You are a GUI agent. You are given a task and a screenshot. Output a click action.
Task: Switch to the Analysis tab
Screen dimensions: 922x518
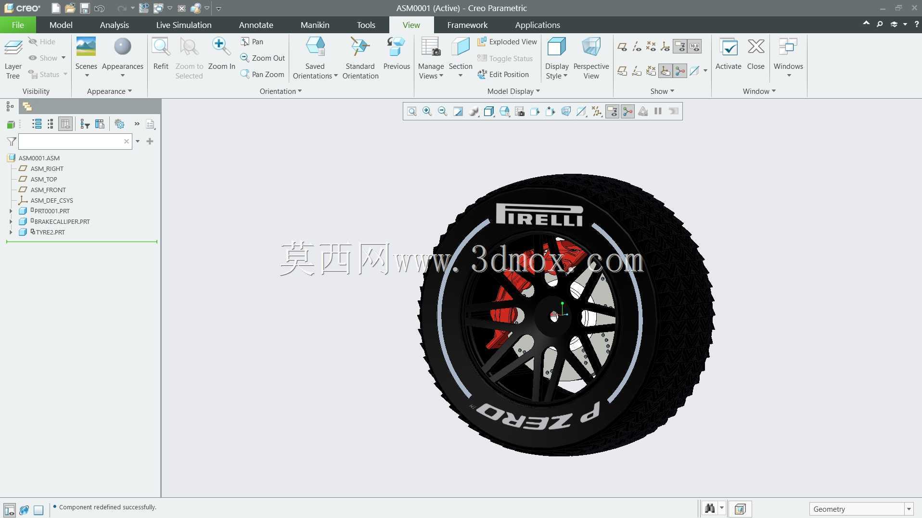tap(114, 25)
